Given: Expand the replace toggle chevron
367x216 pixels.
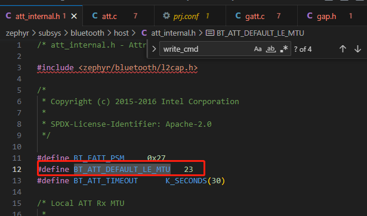Looking at the screenshot, I should click(154, 49).
